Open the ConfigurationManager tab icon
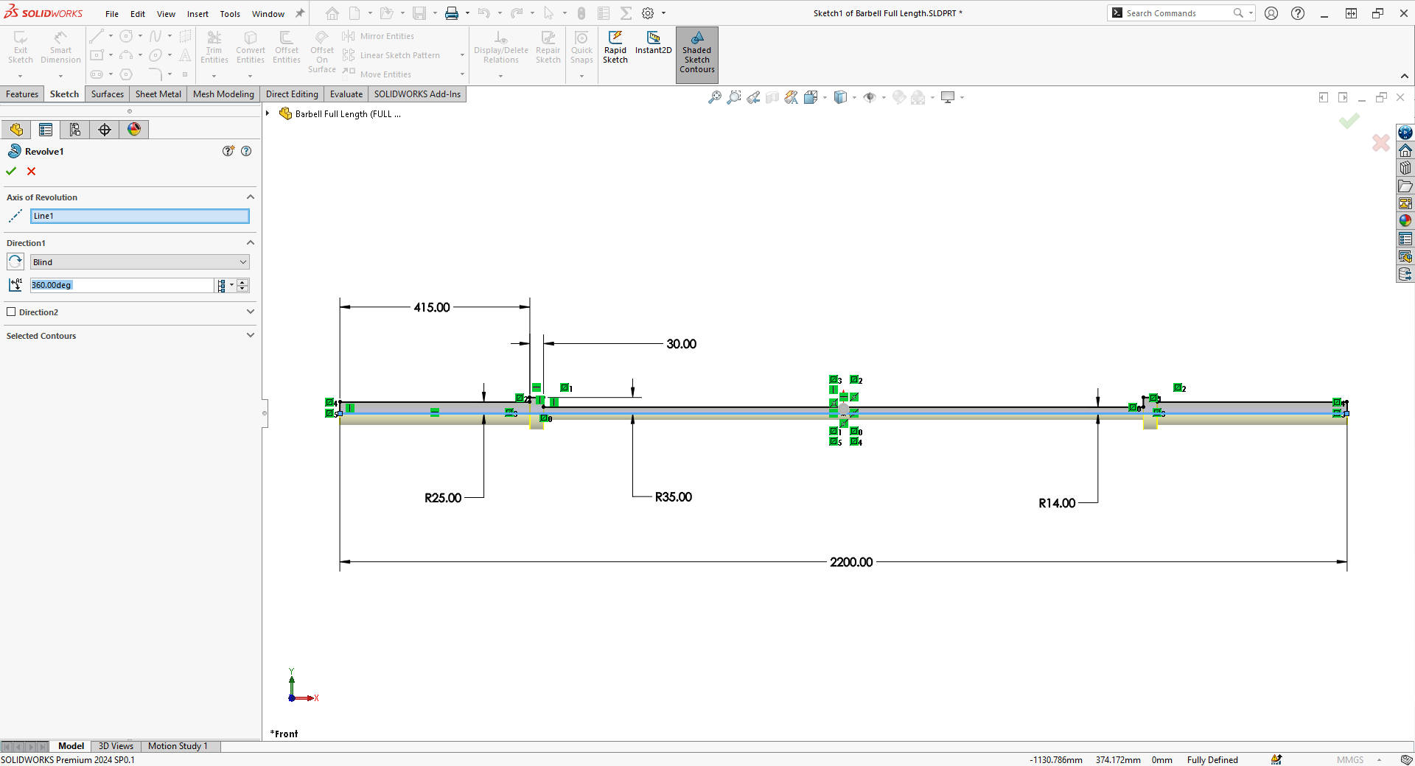Screen dimensions: 1415x766 75,130
